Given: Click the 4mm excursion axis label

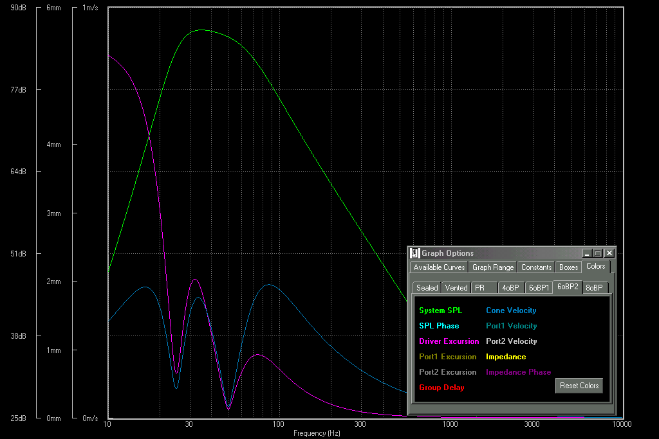Looking at the screenshot, I should point(53,145).
